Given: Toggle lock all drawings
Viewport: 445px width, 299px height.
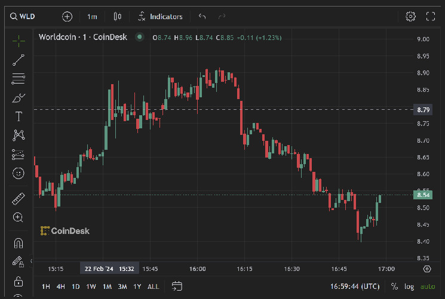Looking at the screenshot, I should coord(19,282).
